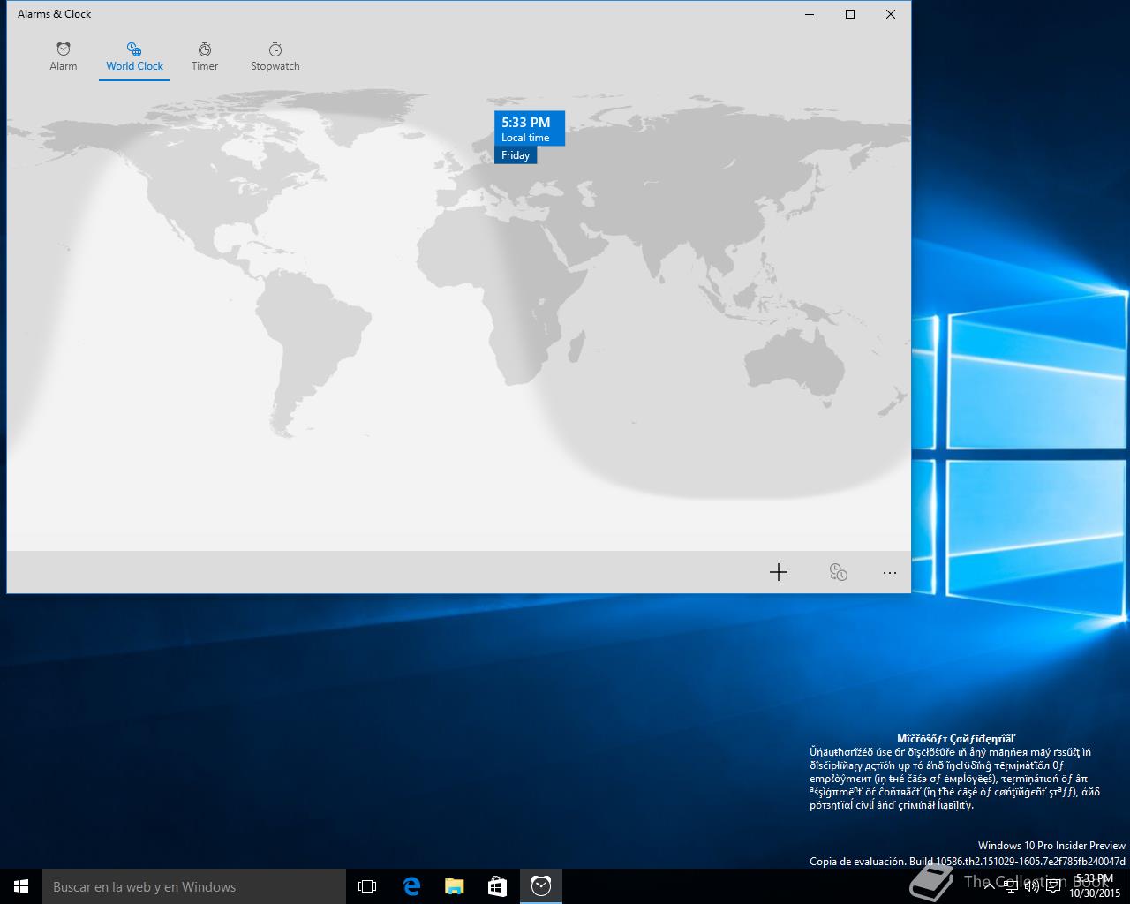Open Task View from the taskbar

click(367, 886)
